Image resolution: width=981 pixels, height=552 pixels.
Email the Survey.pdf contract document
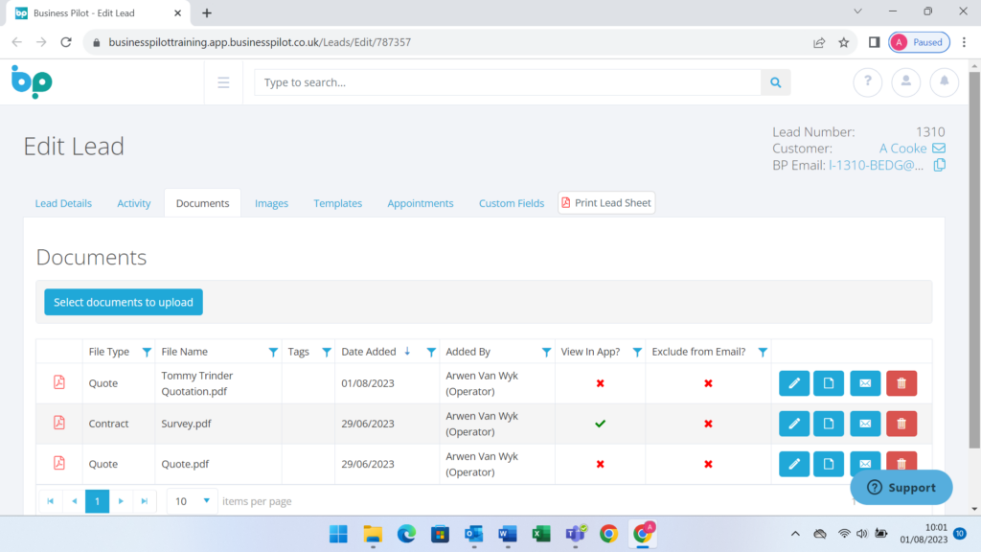click(x=864, y=424)
